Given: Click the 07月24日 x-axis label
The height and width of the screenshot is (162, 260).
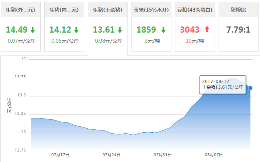Looking at the screenshot, I should pos(111,154).
